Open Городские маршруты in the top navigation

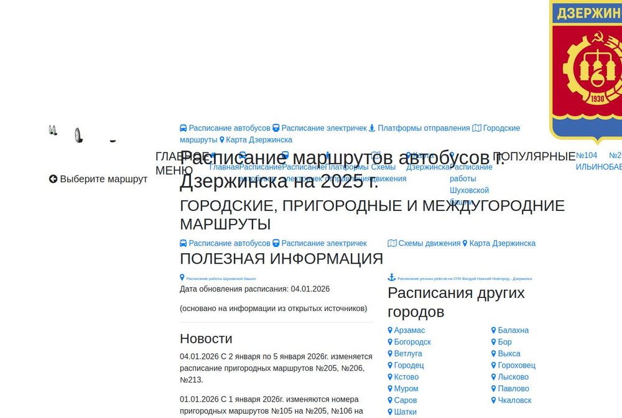tap(501, 128)
